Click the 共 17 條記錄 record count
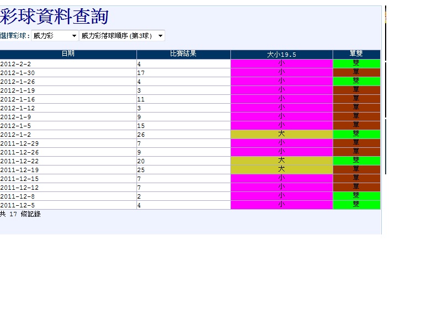442x331 pixels. (x=20, y=214)
